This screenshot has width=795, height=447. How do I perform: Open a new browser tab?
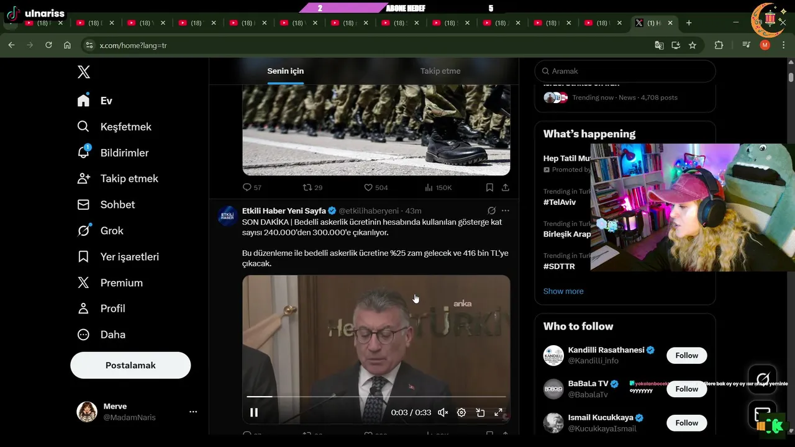(689, 23)
